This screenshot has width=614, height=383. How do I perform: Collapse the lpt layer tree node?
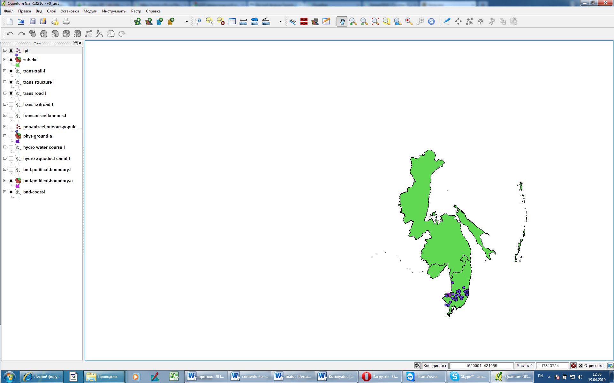pyautogui.click(x=5, y=50)
